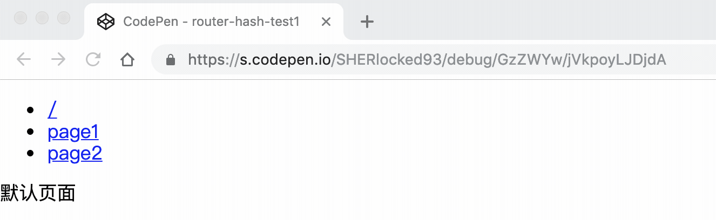Focus the address bar URL text
Image resolution: width=716 pixels, height=220 pixels.
pos(427,59)
